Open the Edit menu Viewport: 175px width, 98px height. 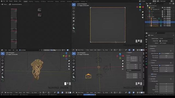pyautogui.click(x=7, y=1)
